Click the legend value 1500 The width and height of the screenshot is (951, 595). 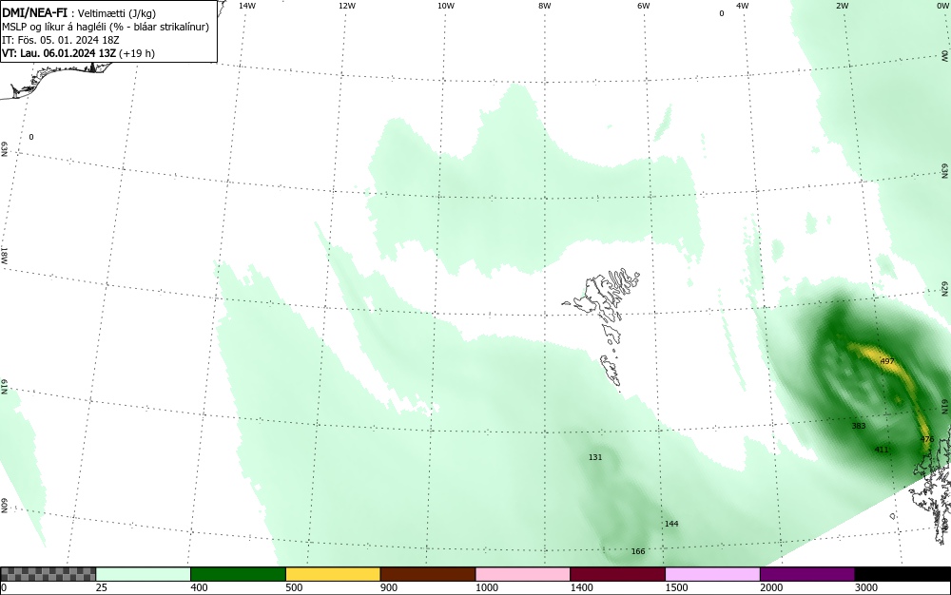tap(676, 587)
